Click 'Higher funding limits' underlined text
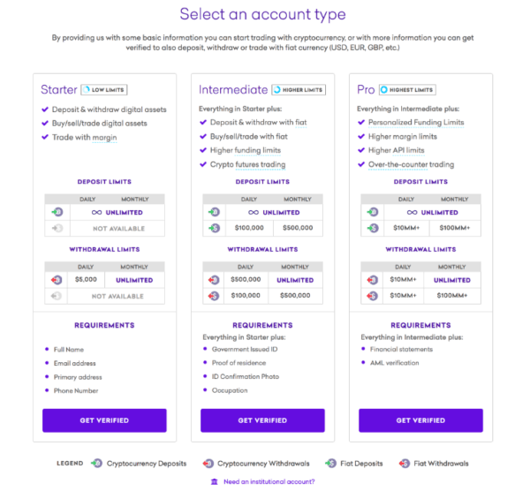 [x=246, y=150]
